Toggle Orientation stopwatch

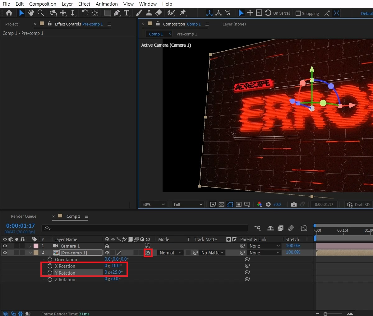(x=50, y=259)
